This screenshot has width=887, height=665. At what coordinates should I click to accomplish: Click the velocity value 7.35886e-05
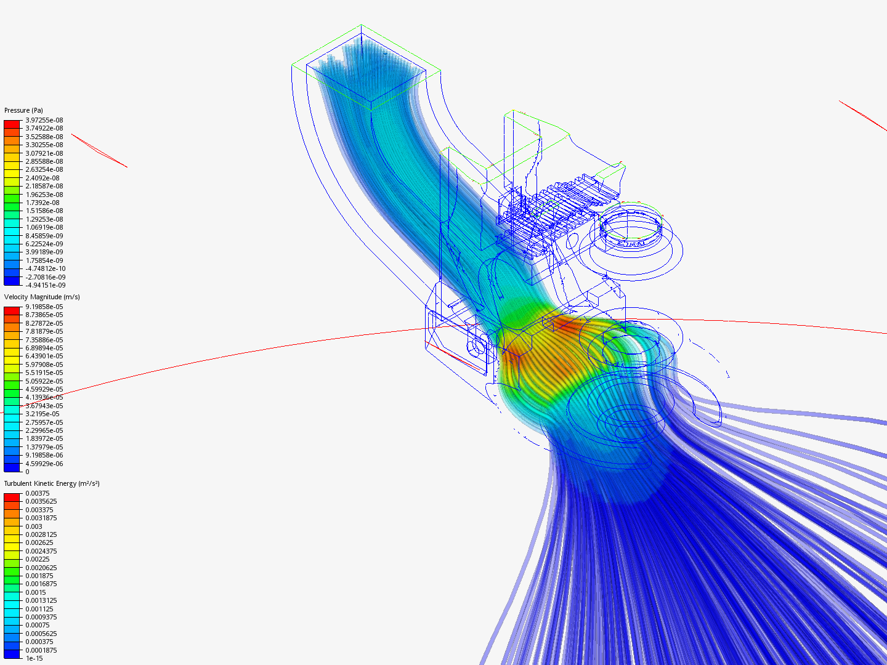(44, 340)
